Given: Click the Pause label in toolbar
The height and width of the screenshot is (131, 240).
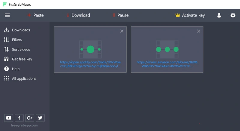Looking at the screenshot, I should [x=123, y=15].
